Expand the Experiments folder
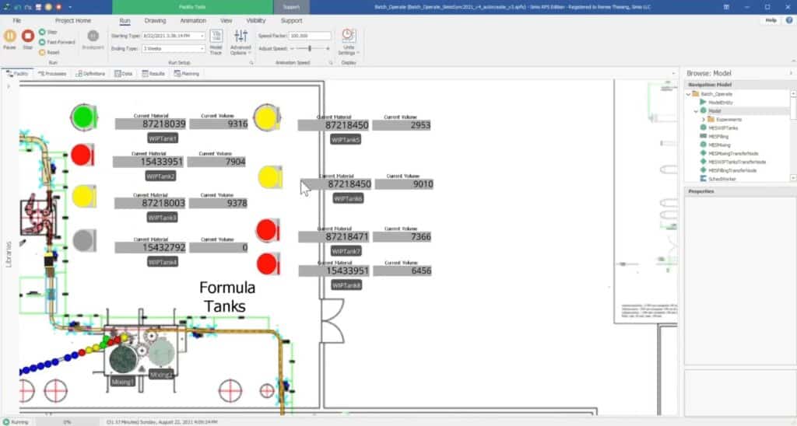 point(704,119)
